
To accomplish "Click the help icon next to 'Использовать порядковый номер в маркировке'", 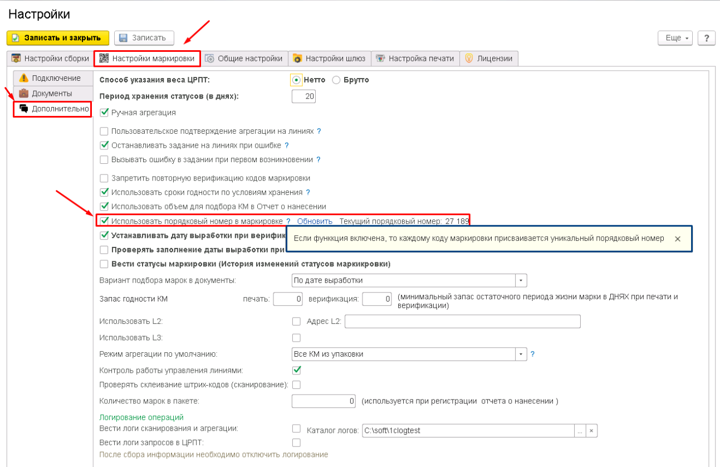I will (288, 221).
